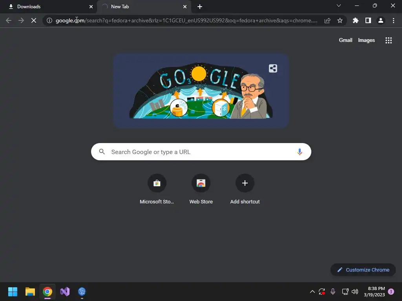Share the Google Doodle
Image resolution: width=402 pixels, height=301 pixels.
[x=273, y=68]
